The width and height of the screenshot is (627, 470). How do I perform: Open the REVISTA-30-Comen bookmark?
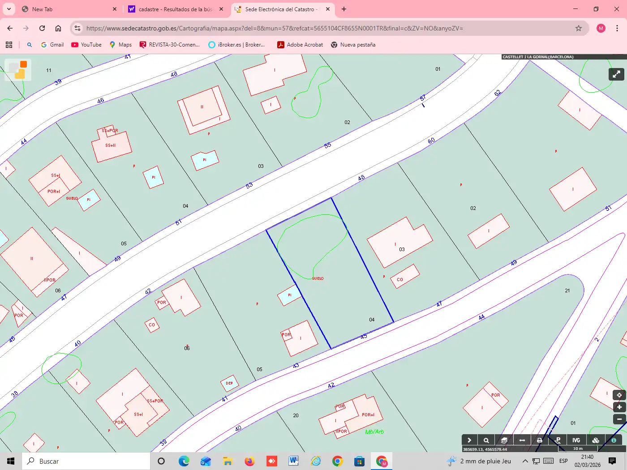[x=170, y=45]
